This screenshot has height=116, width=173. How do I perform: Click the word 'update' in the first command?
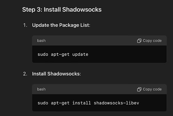80,54
